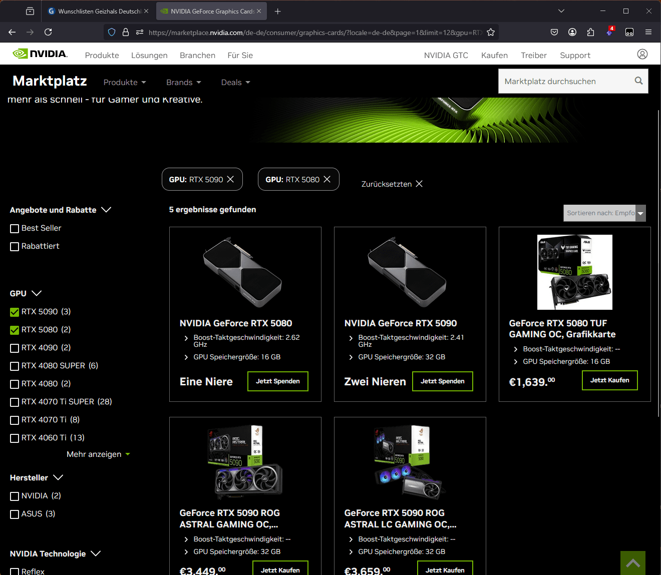The width and height of the screenshot is (661, 575).
Task: Collapse the NVIDIA Technologie section
Action: click(55, 553)
